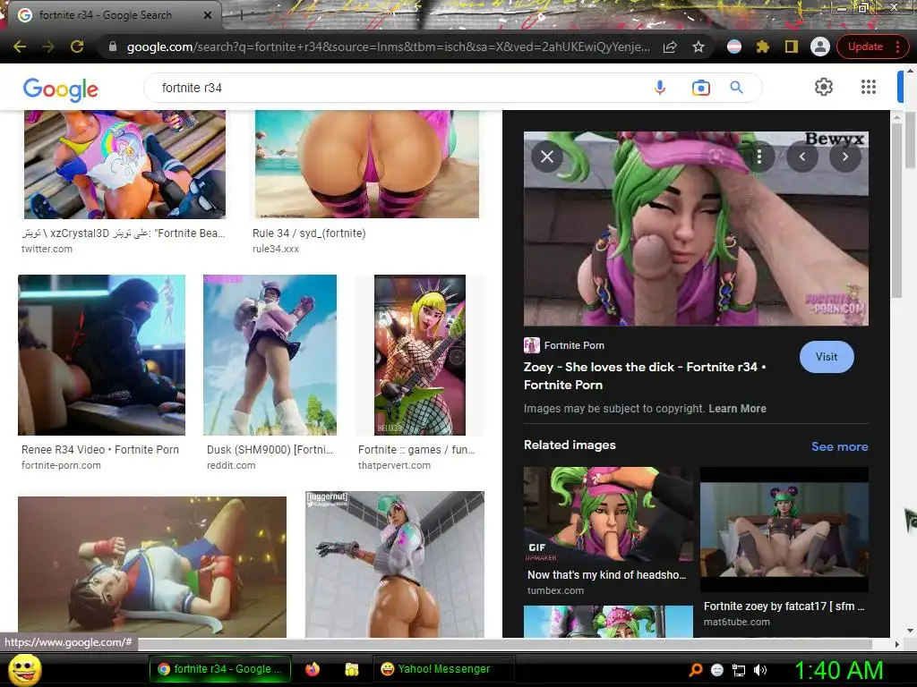This screenshot has height=687, width=917.
Task: Submit the search with the magnifier icon
Action: [737, 88]
